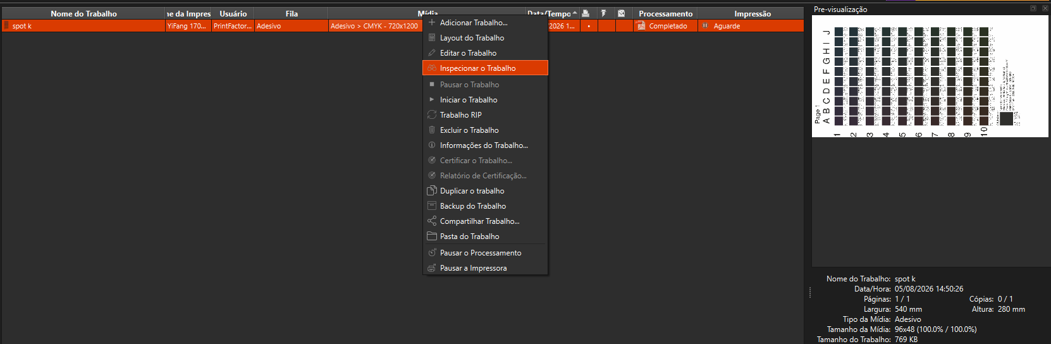Image resolution: width=1051 pixels, height=344 pixels.
Task: Click the pause icon beside Aguarde
Action: [705, 26]
